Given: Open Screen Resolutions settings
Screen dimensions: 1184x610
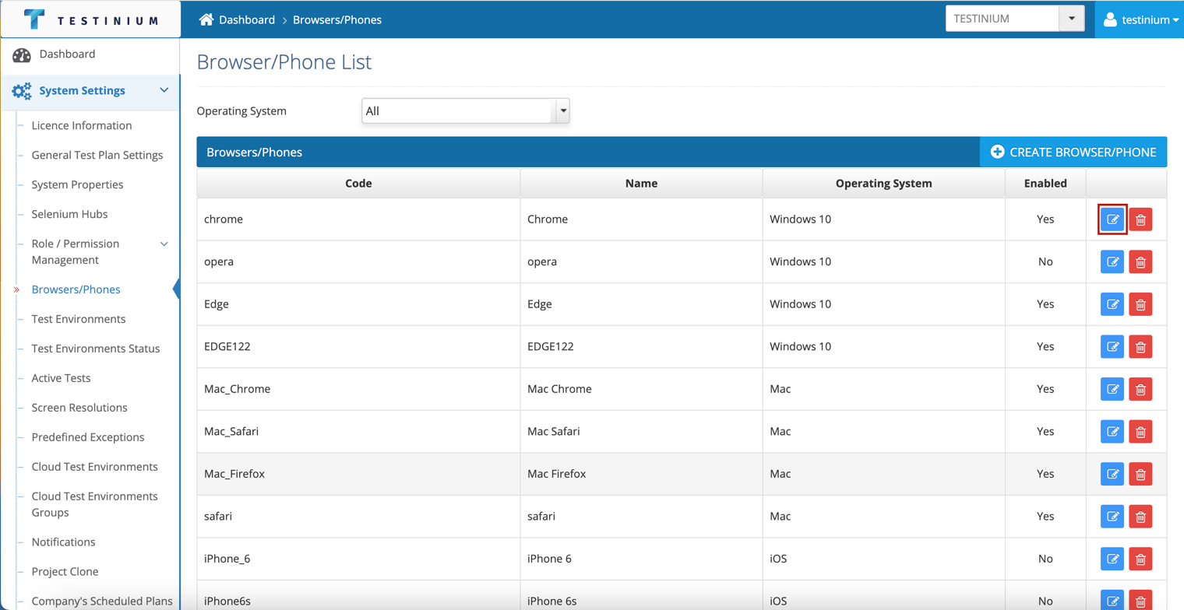Looking at the screenshot, I should [x=79, y=408].
